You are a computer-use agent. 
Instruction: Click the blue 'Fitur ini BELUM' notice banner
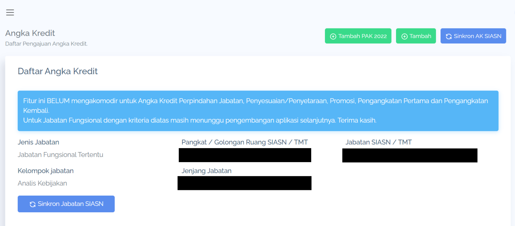[258, 111]
